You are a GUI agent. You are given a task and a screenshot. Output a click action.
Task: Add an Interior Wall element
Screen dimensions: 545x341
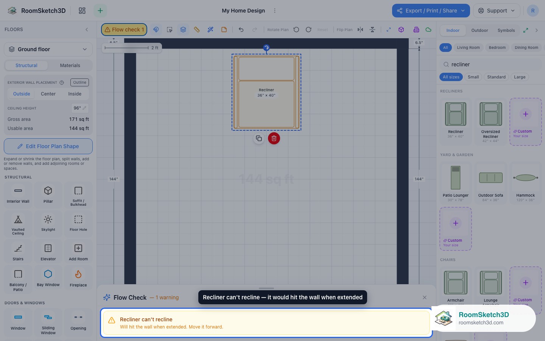18,194
